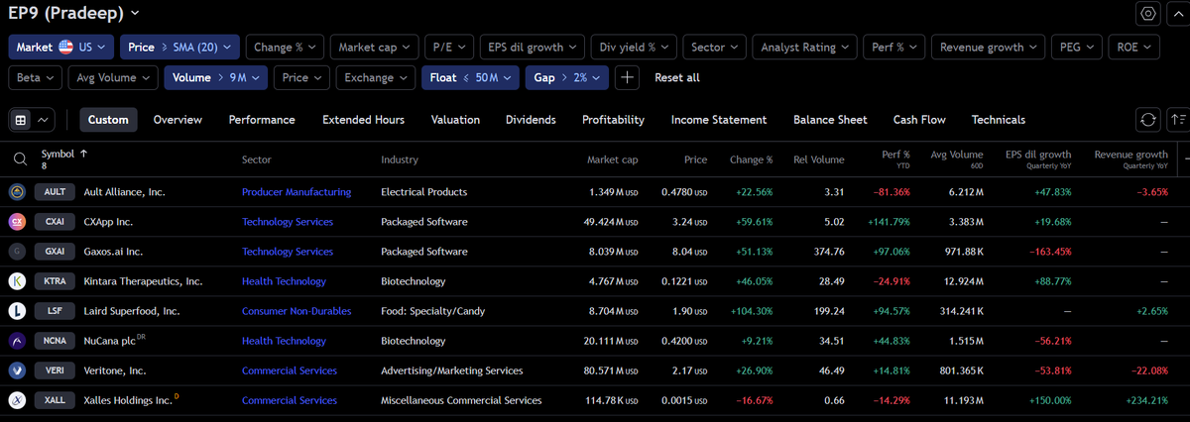Switch to the Income Statement tab
The width and height of the screenshot is (1190, 422).
click(719, 120)
